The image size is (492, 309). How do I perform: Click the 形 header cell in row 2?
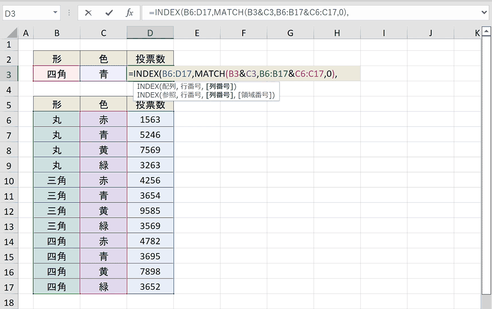click(57, 59)
